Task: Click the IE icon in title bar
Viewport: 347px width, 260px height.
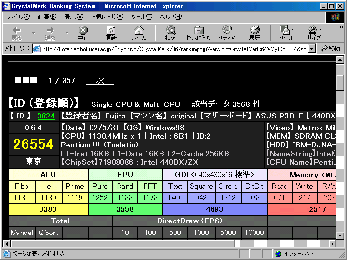Action: tap(6, 6)
